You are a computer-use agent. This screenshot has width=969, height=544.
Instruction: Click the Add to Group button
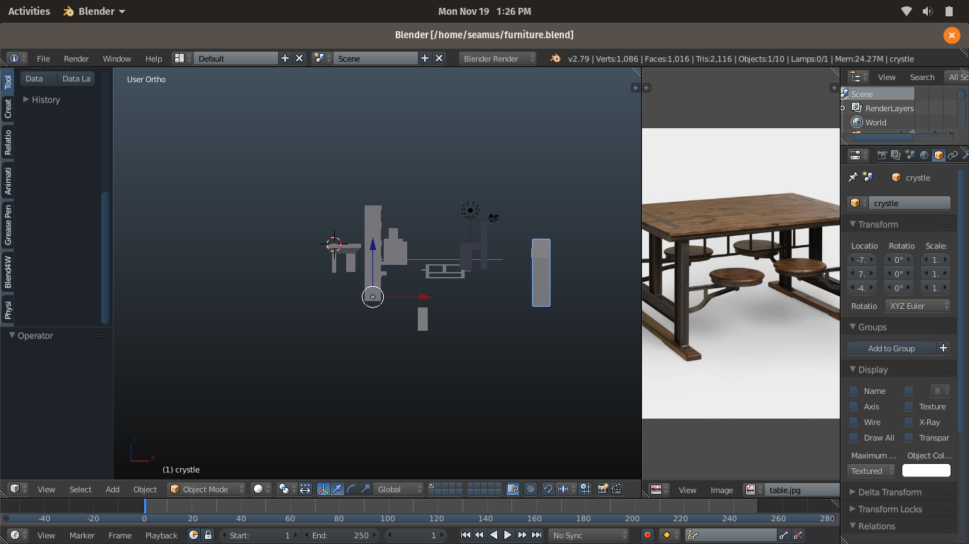tap(892, 348)
